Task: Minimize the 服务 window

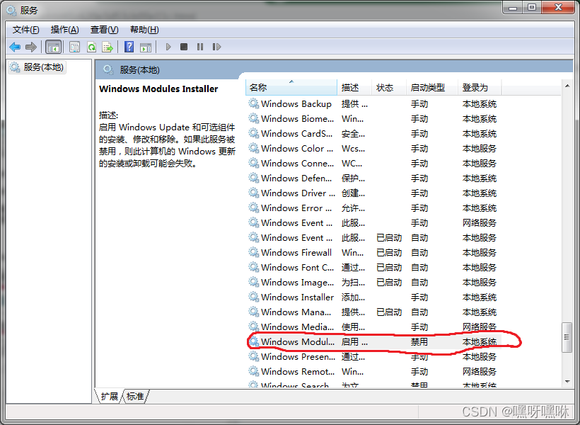Action: coord(513,7)
